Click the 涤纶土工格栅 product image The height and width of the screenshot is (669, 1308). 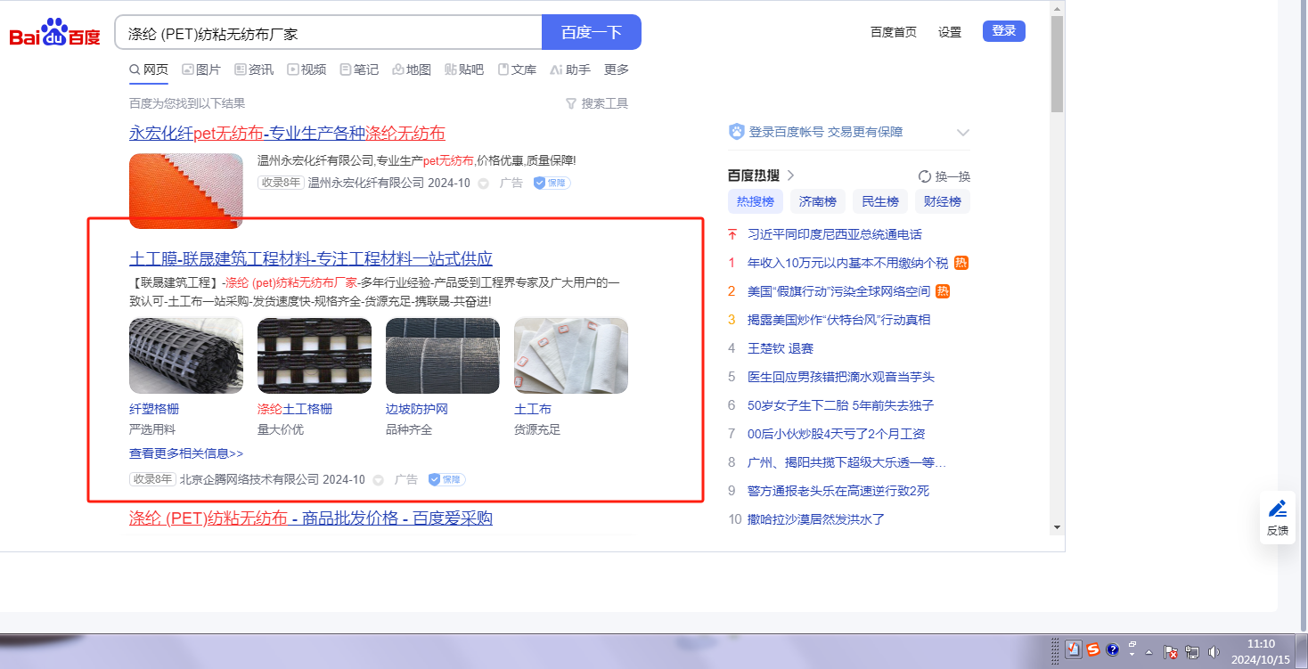tap(315, 355)
